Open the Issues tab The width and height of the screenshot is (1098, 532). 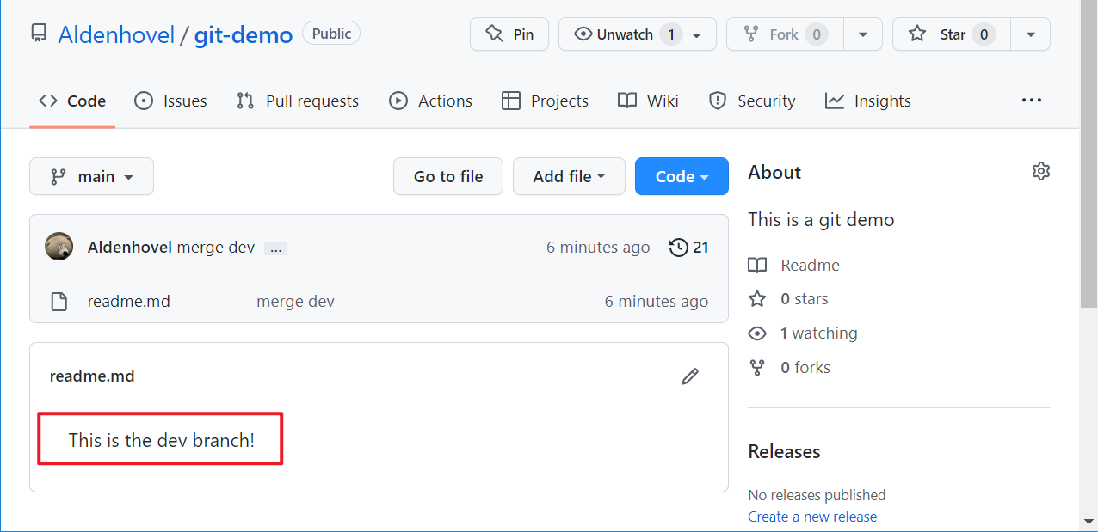170,101
